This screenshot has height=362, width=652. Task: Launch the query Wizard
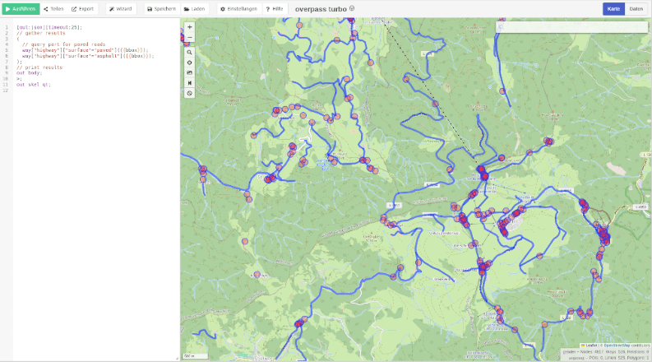pyautogui.click(x=121, y=8)
